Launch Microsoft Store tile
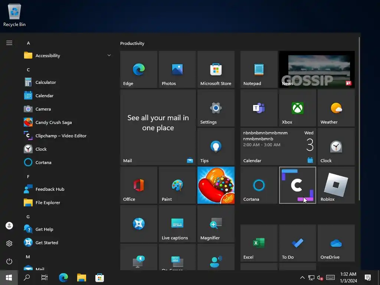380x285 pixels. click(x=216, y=69)
